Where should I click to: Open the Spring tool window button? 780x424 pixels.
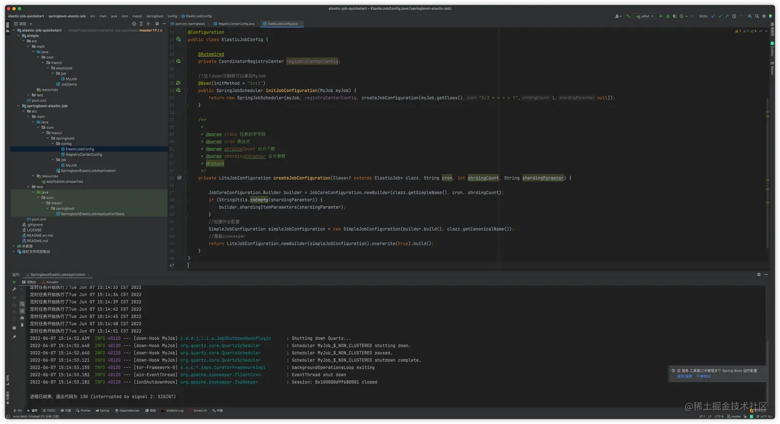pyautogui.click(x=102, y=411)
